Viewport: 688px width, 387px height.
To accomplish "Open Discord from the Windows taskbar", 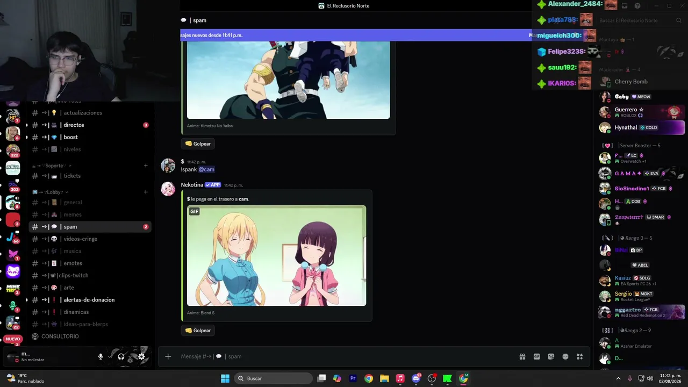I will click(416, 378).
